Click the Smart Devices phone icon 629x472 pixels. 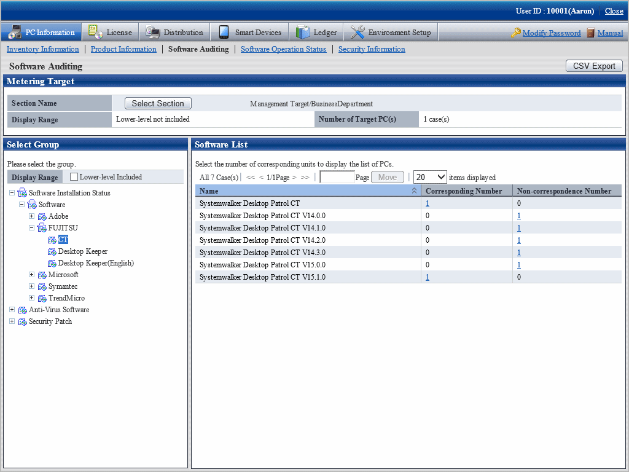[224, 32]
